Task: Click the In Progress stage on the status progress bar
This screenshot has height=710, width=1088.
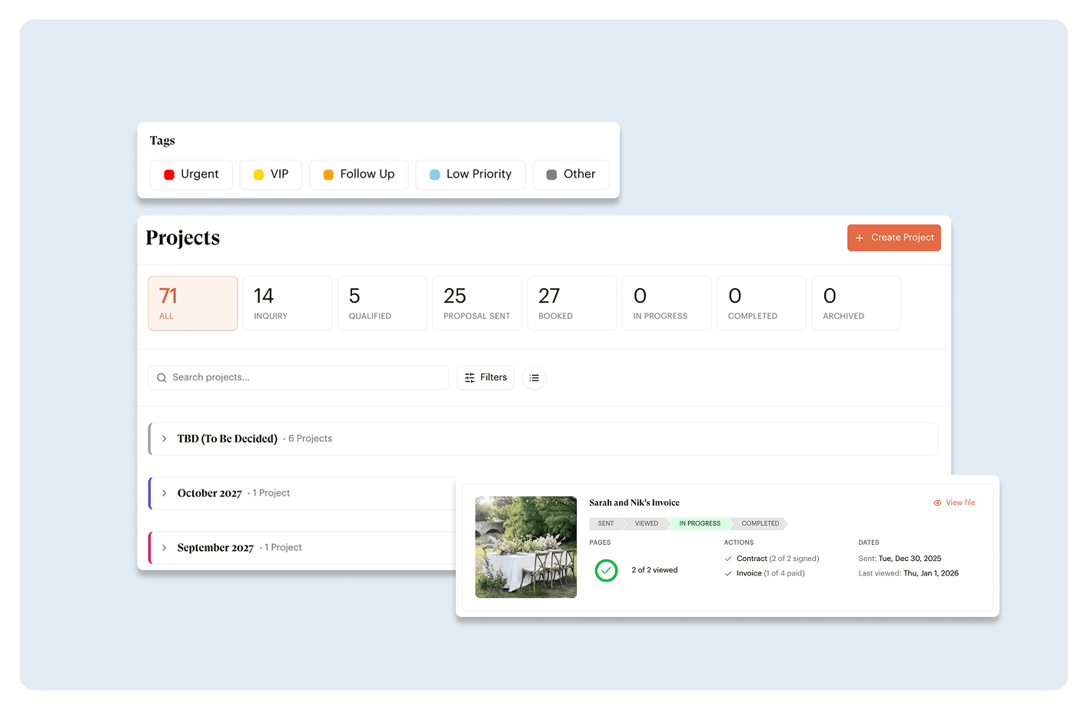Action: pos(698,523)
